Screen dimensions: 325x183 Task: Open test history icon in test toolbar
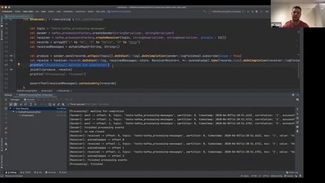[x=50, y=104]
